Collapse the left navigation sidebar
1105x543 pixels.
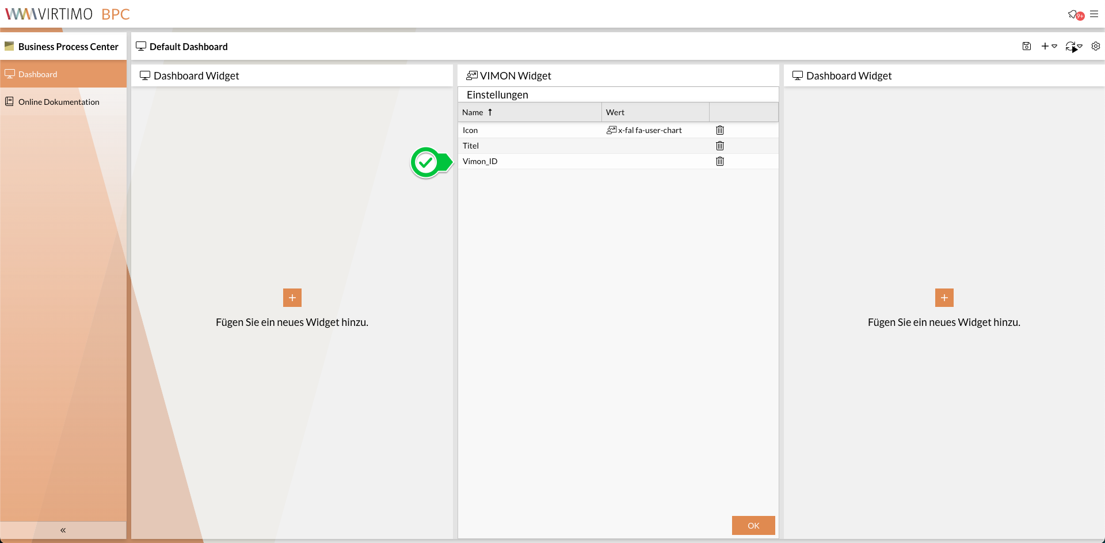pyautogui.click(x=63, y=530)
